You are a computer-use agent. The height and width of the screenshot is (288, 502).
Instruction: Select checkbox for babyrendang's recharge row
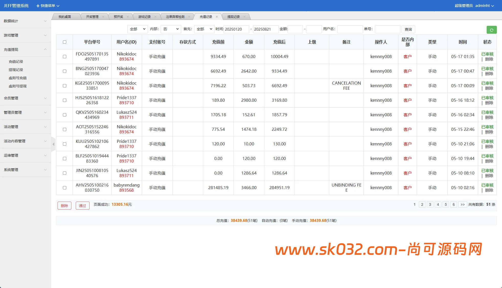(x=64, y=188)
